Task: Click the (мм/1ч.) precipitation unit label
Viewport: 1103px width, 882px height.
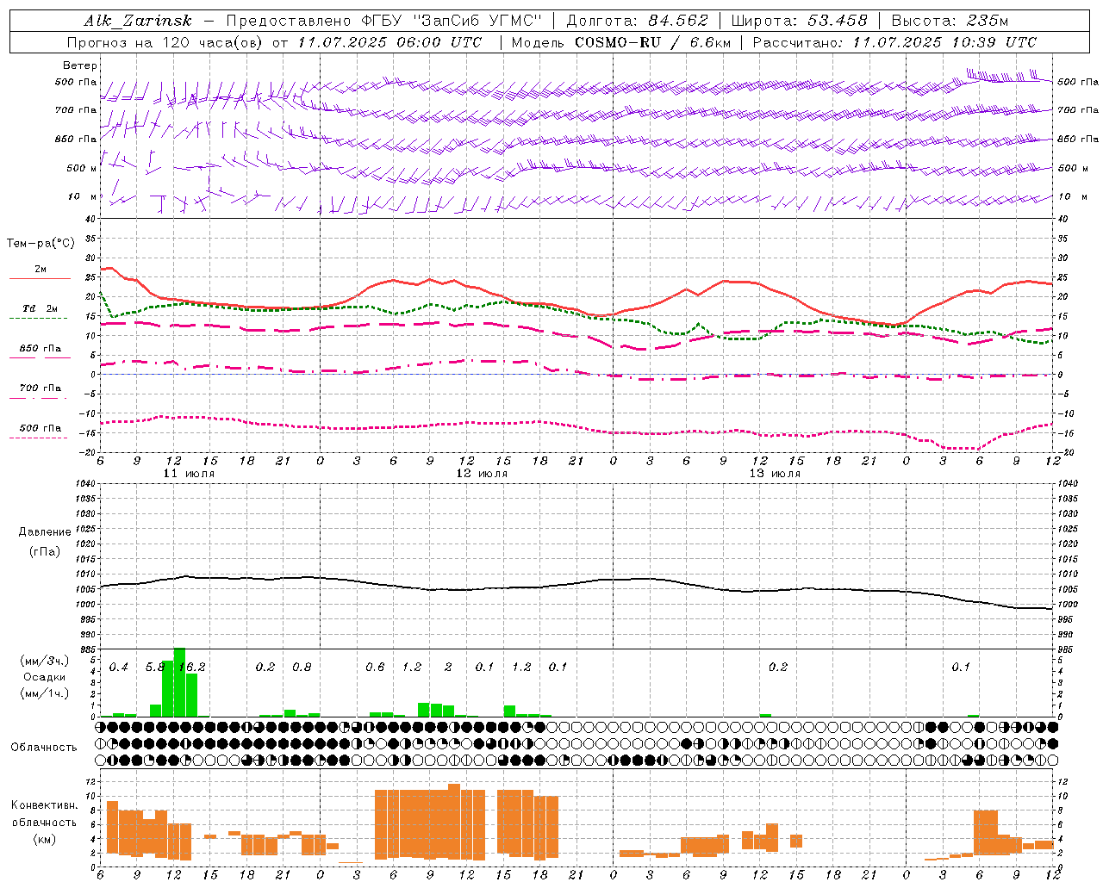Action: pyautogui.click(x=44, y=693)
